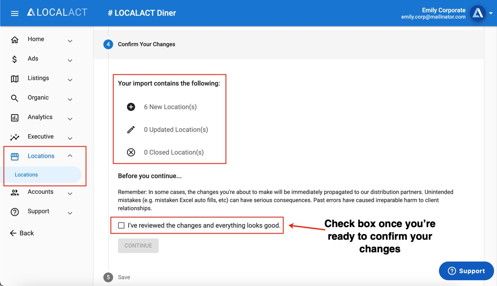Click the Accounts people icon
497x286 pixels.
(15, 192)
